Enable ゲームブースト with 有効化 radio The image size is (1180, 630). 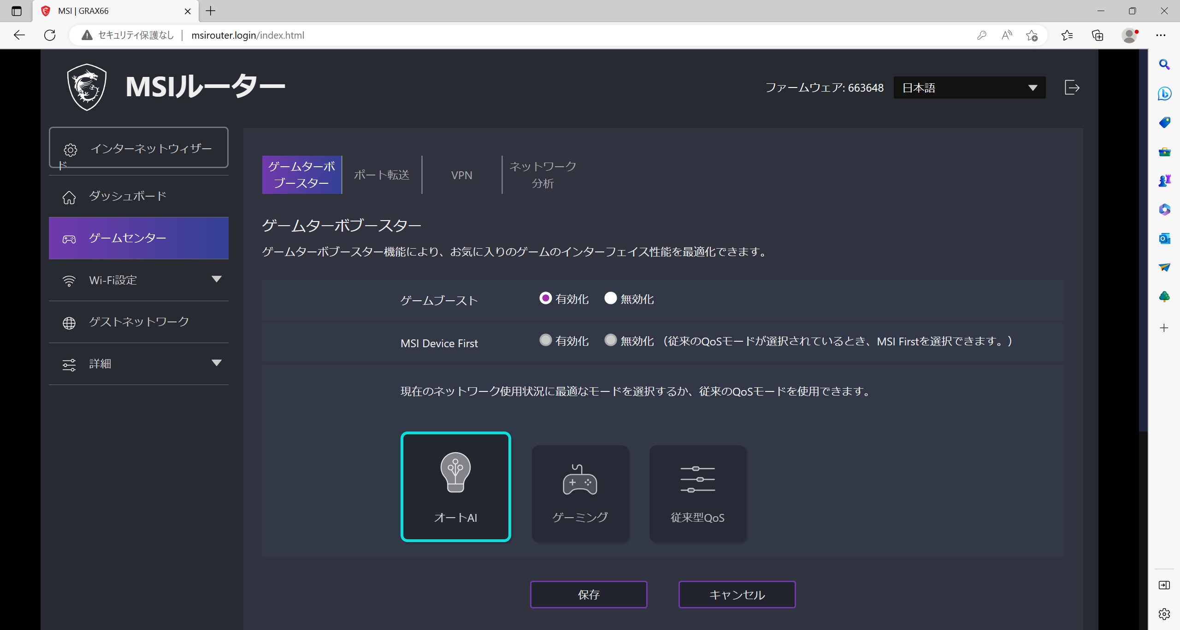pos(545,298)
